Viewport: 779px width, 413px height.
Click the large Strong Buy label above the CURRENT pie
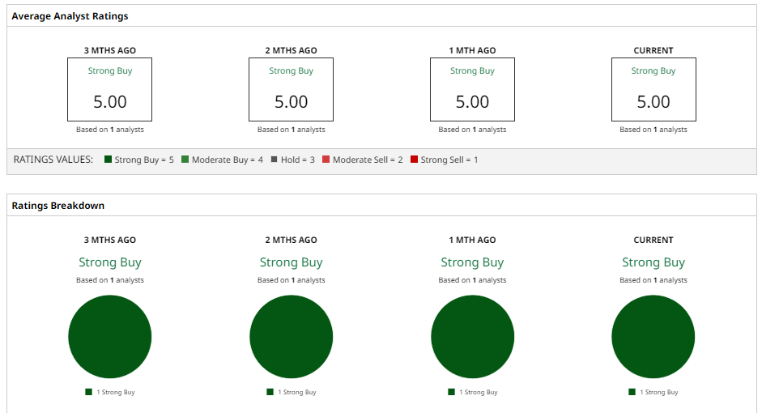pyautogui.click(x=653, y=262)
